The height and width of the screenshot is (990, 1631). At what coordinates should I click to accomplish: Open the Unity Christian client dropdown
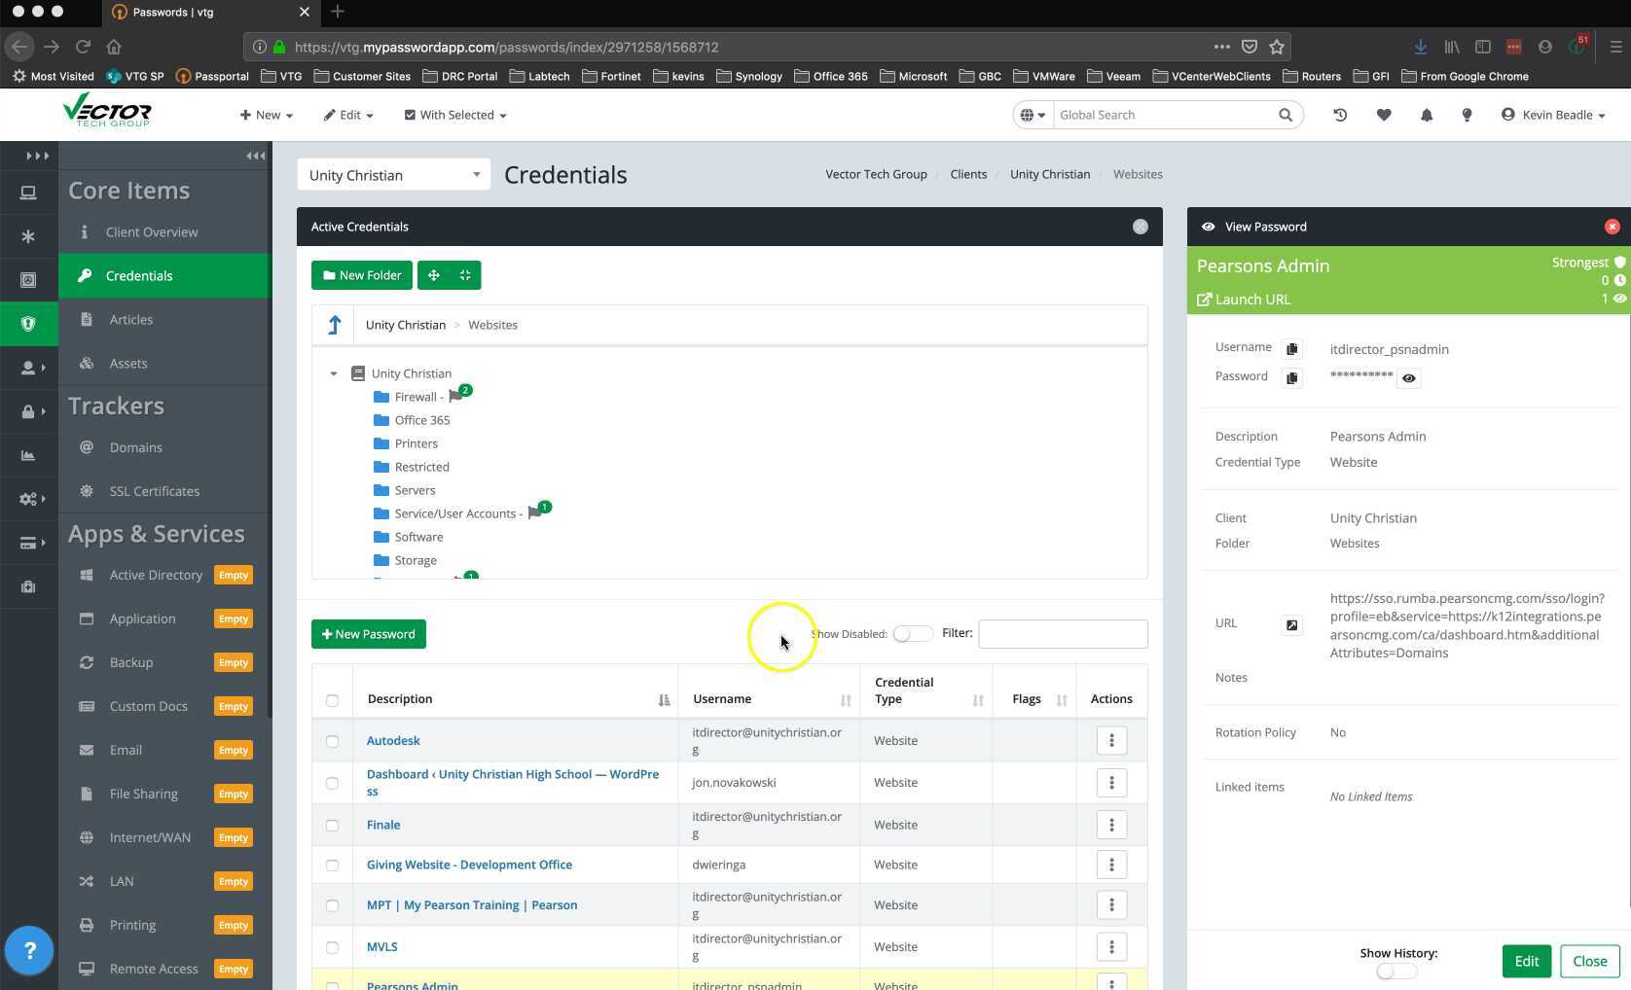(393, 175)
